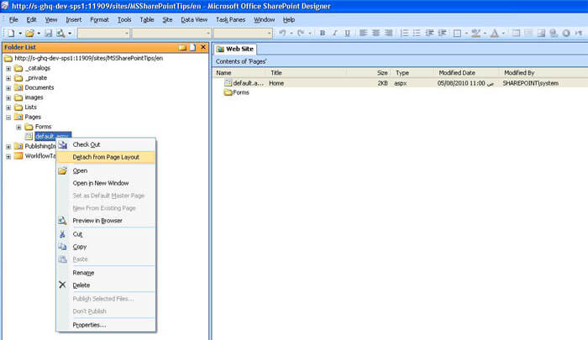Choose Copy in context menu
The width and height of the screenshot is (588, 340).
tap(106, 247)
